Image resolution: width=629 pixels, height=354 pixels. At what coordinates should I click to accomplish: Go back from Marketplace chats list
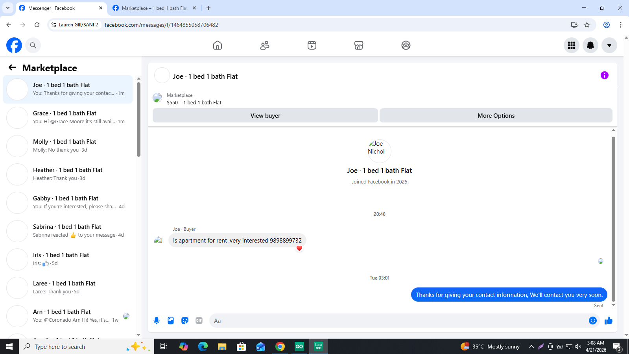12,68
